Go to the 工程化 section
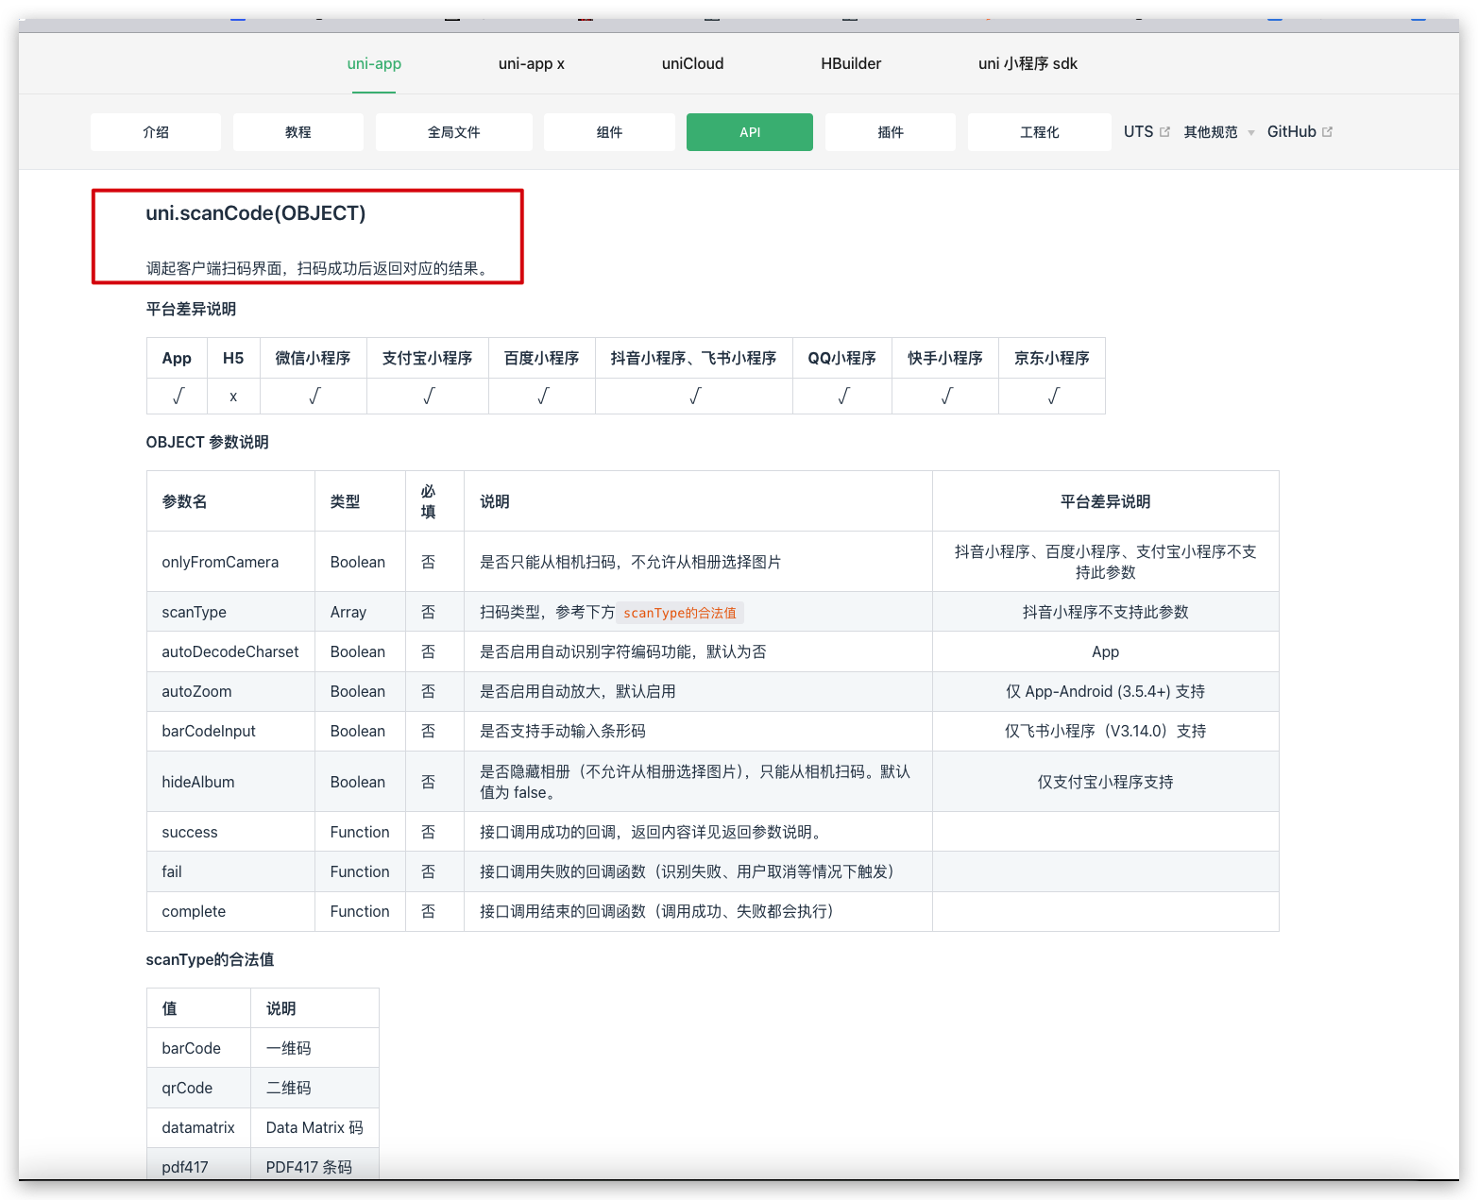 (1040, 132)
